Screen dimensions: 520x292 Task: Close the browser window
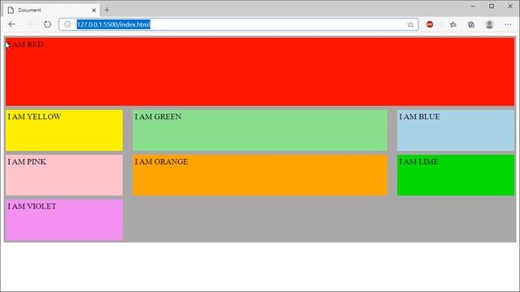[x=510, y=6]
